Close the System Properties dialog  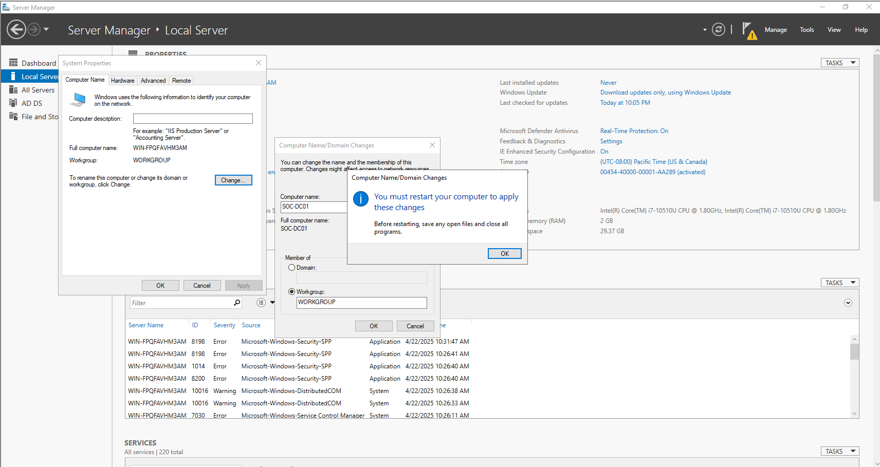pyautogui.click(x=259, y=63)
